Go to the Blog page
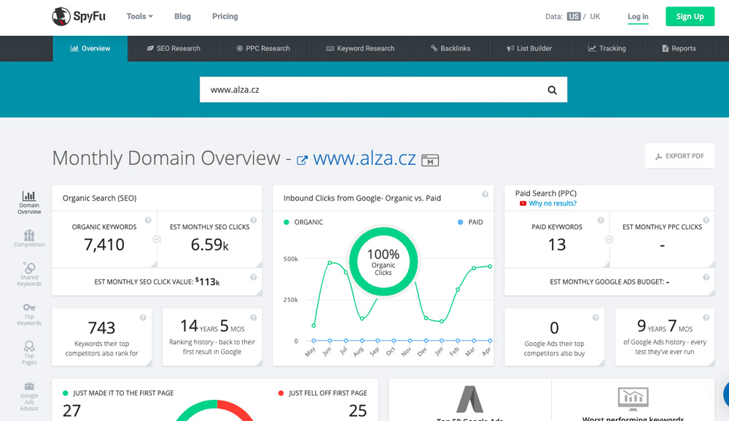This screenshot has height=421, width=729. coord(182,16)
